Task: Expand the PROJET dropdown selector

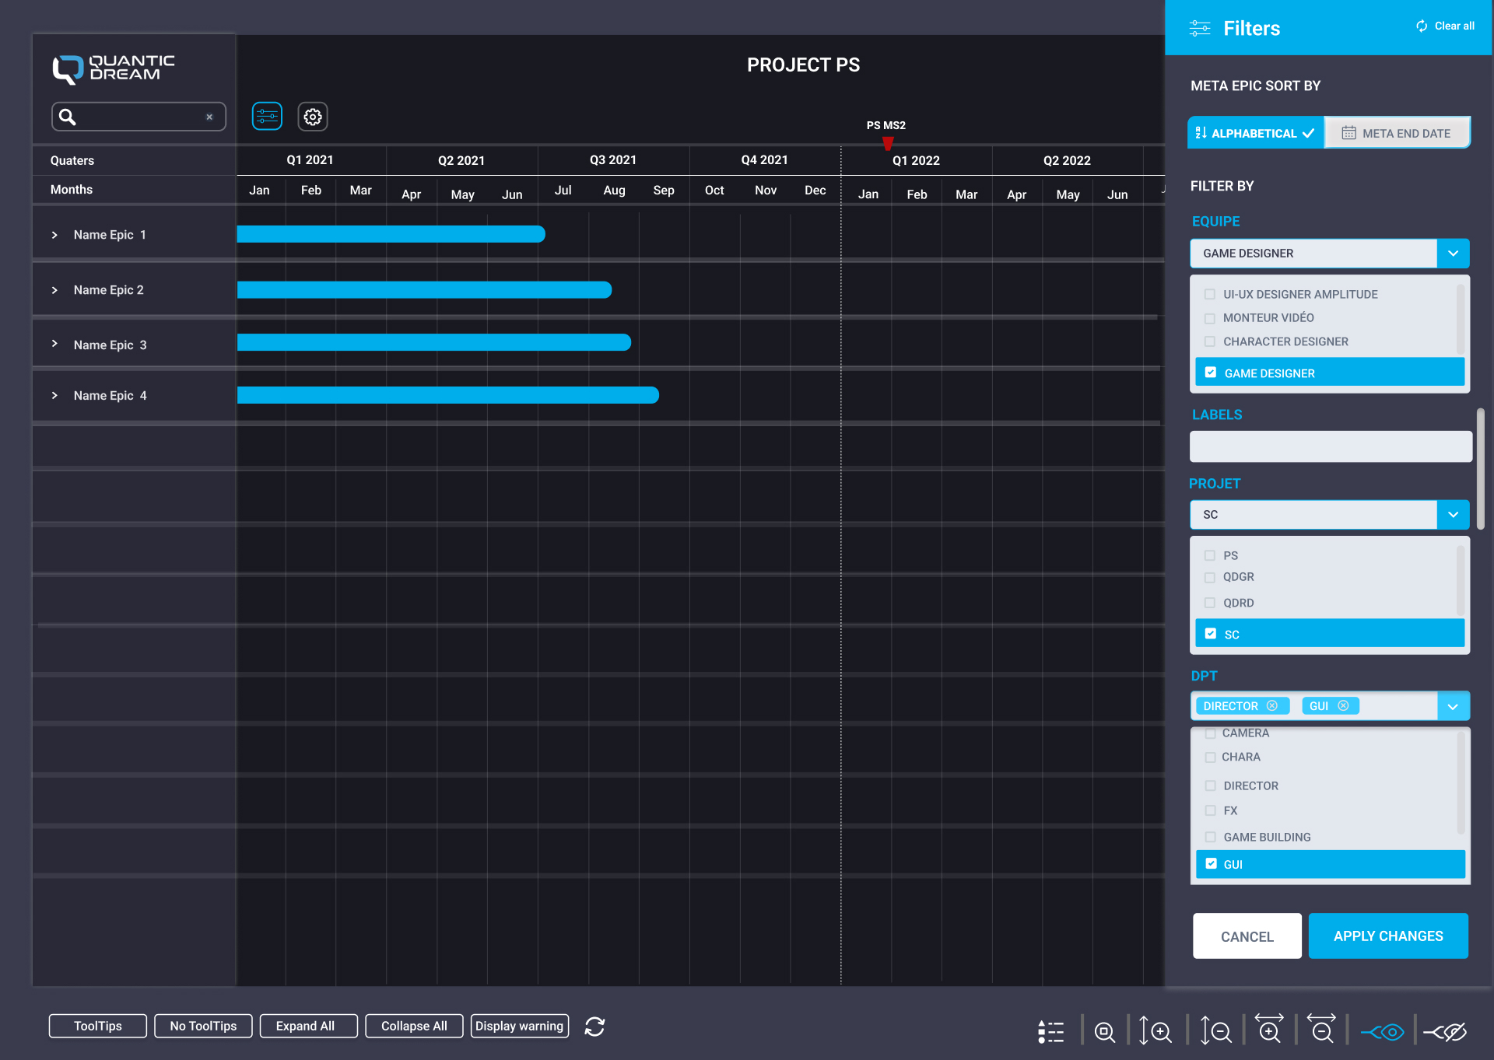Action: tap(1455, 514)
